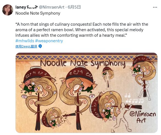Click the @NimraenArt handle

52,7
